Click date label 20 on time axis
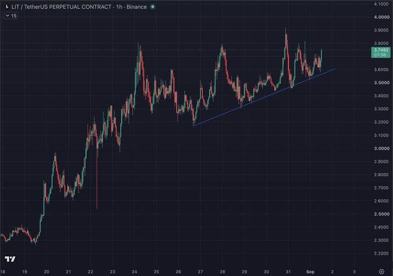This screenshot has width=393, height=276. pyautogui.click(x=46, y=272)
